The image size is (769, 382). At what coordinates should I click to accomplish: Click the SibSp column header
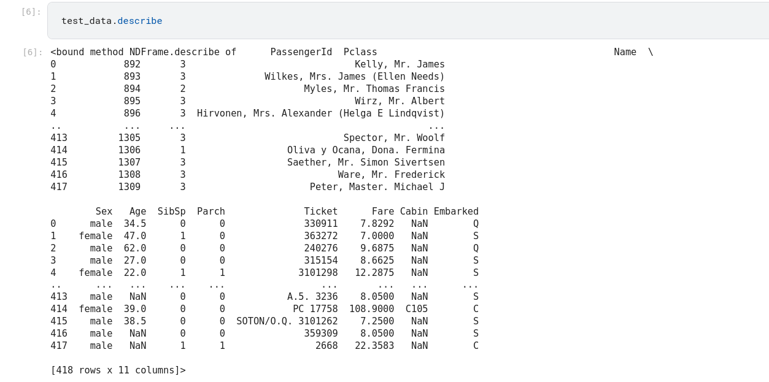171,212
